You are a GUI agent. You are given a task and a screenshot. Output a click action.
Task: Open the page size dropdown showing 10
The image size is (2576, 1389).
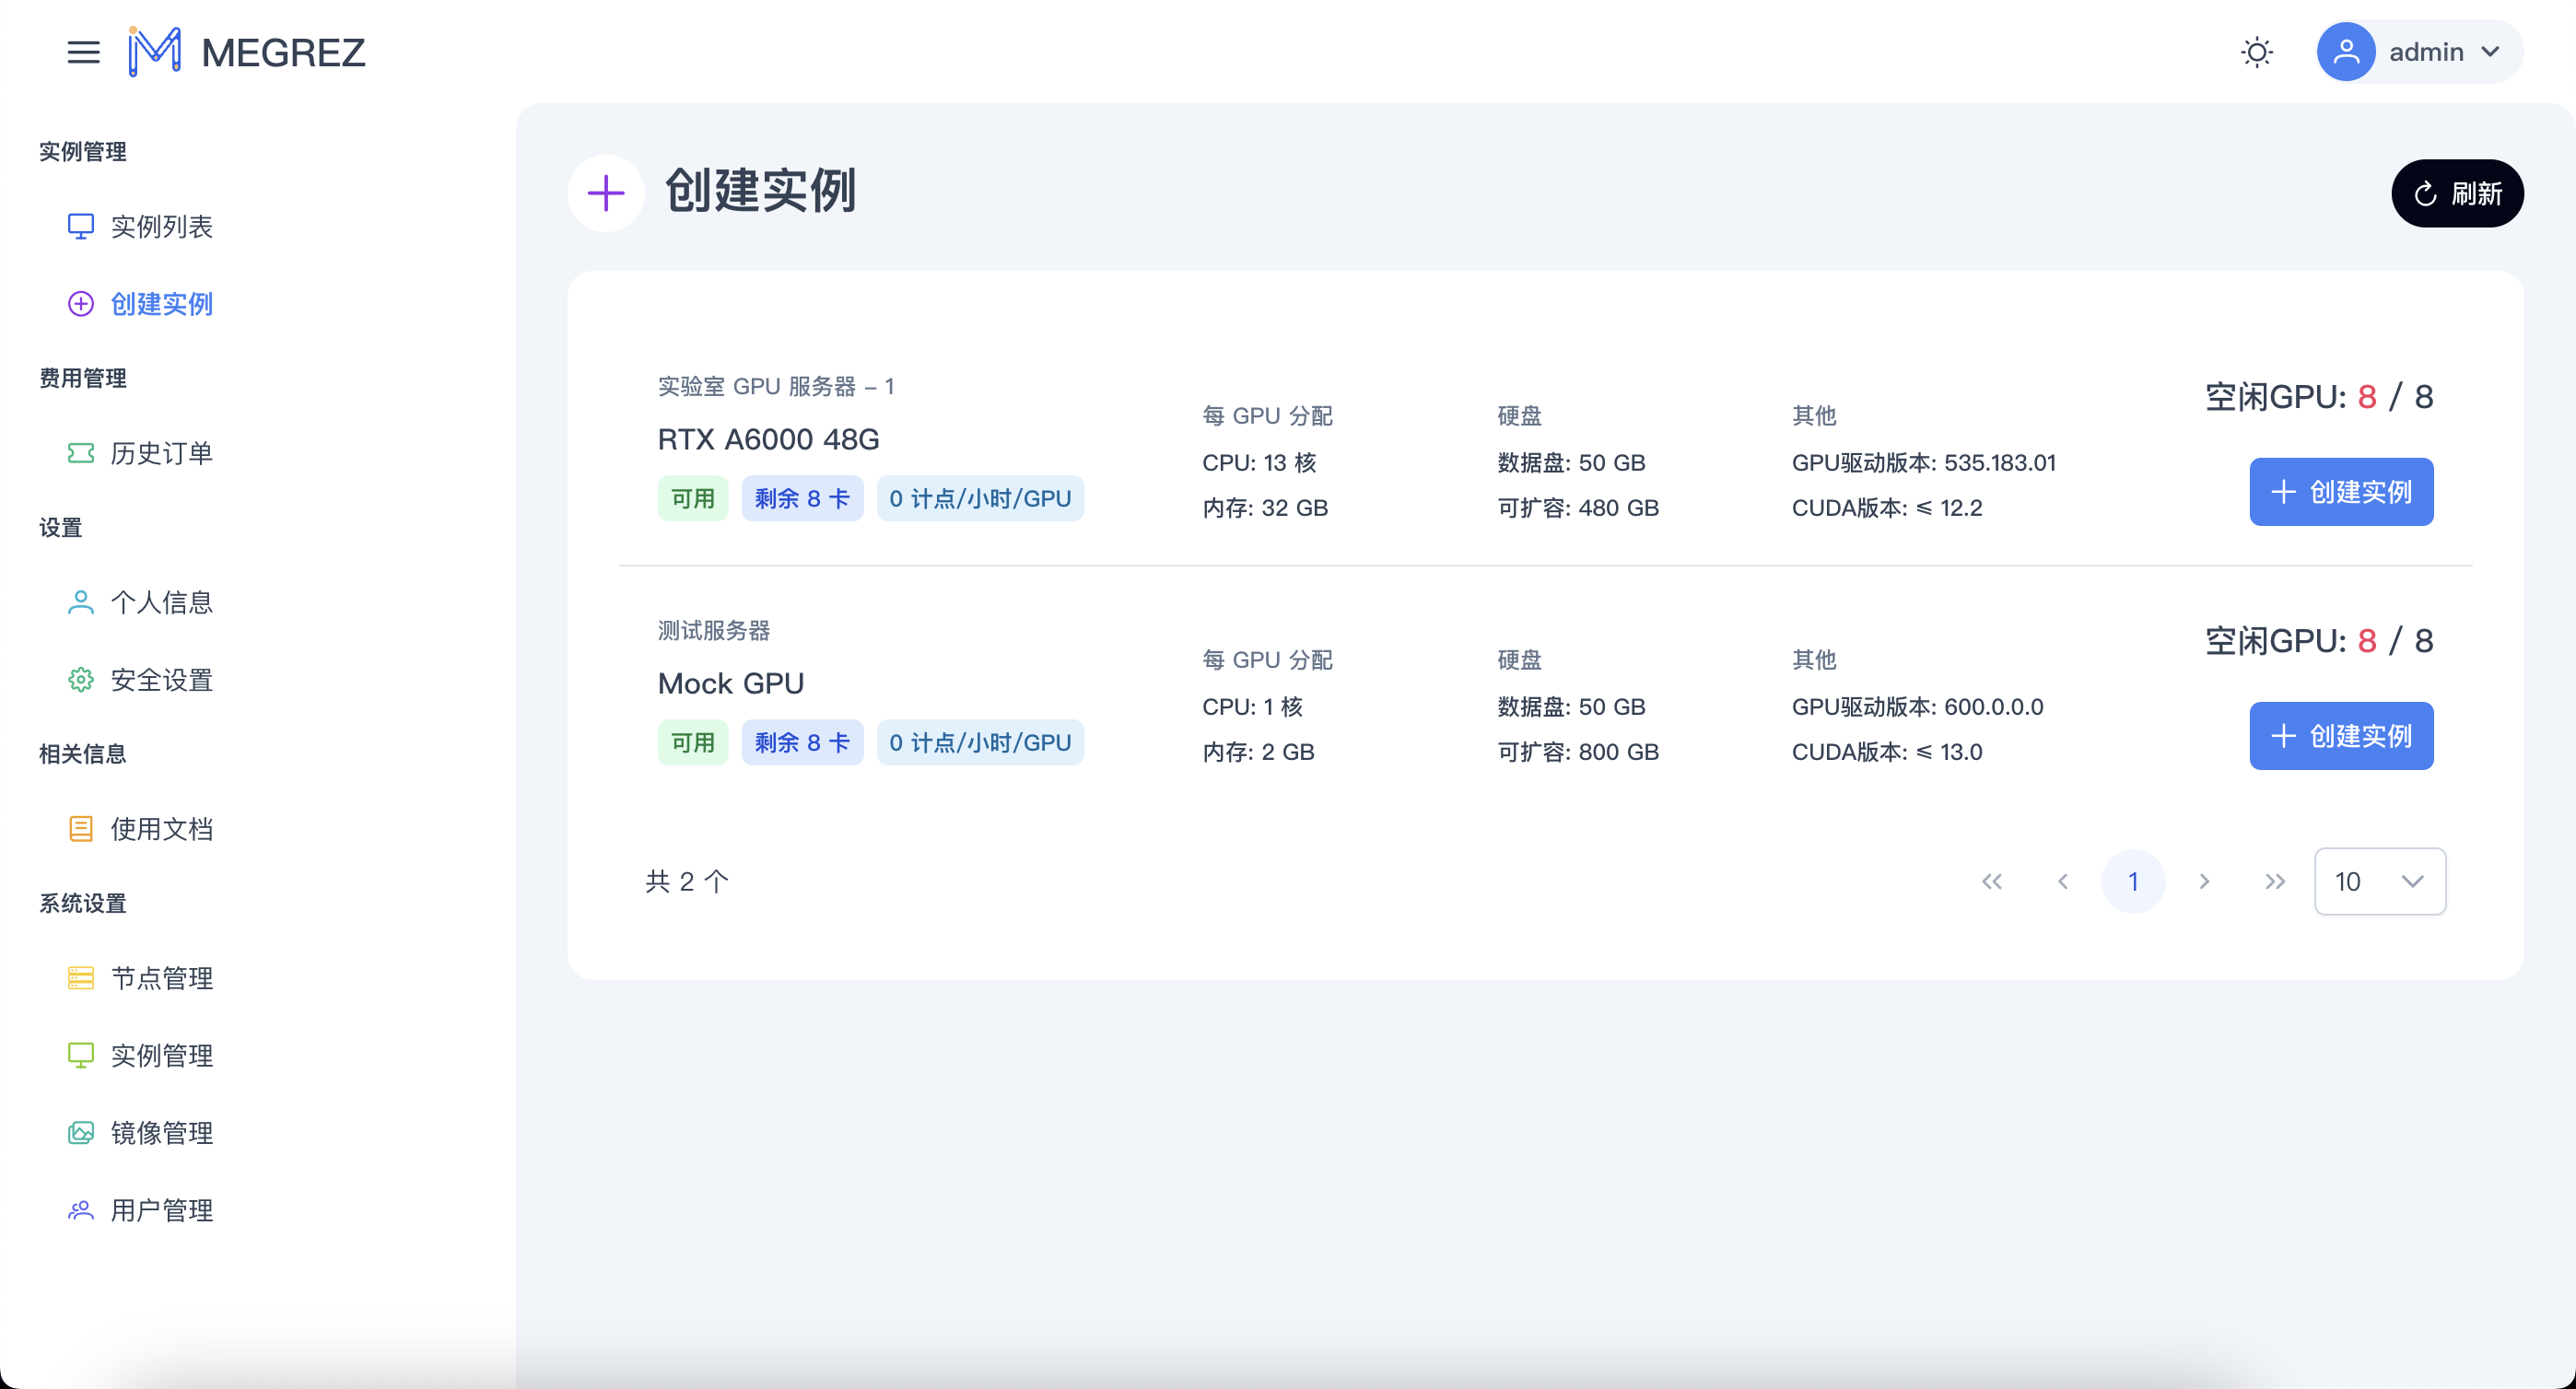tap(2380, 881)
